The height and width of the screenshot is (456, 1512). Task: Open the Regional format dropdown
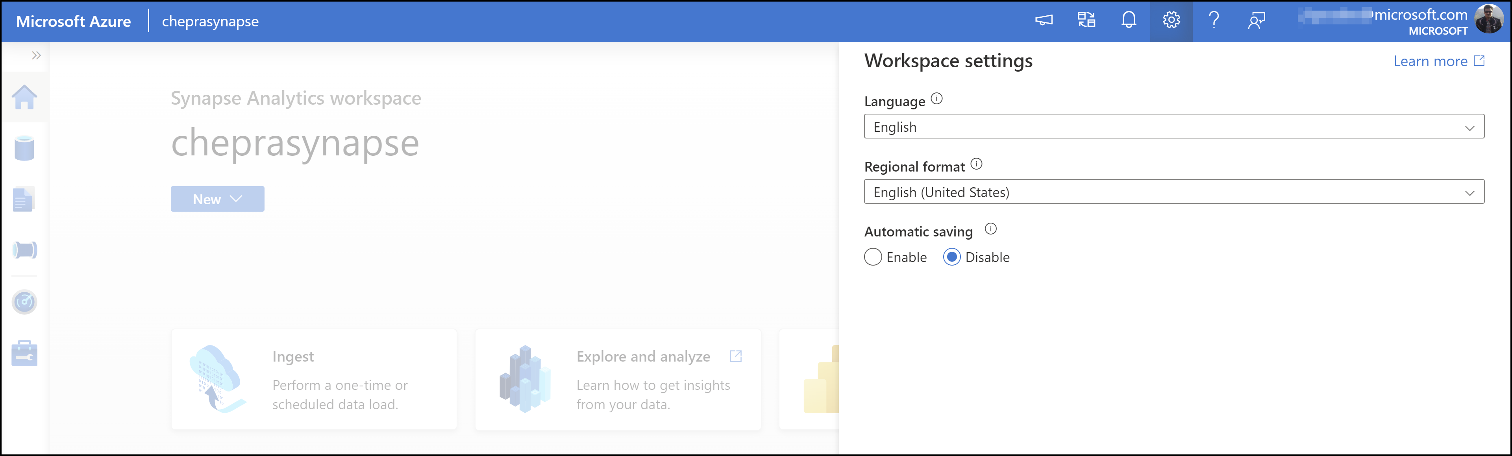pyautogui.click(x=1174, y=192)
